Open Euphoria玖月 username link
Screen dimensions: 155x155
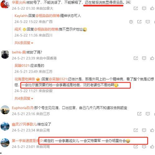[x=23, y=108]
